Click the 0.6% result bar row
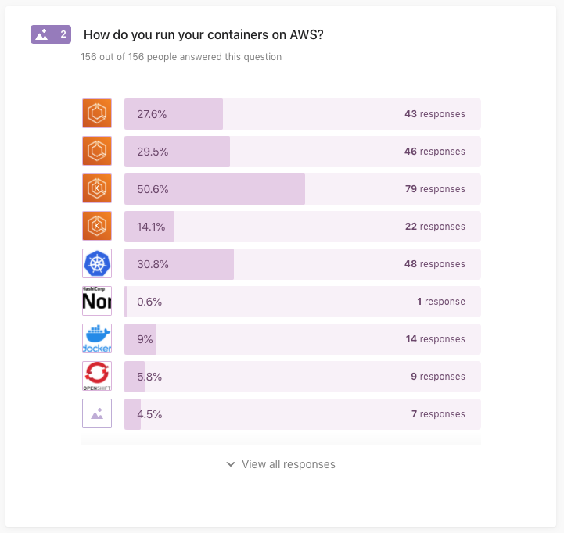This screenshot has height=533, width=564. (303, 302)
